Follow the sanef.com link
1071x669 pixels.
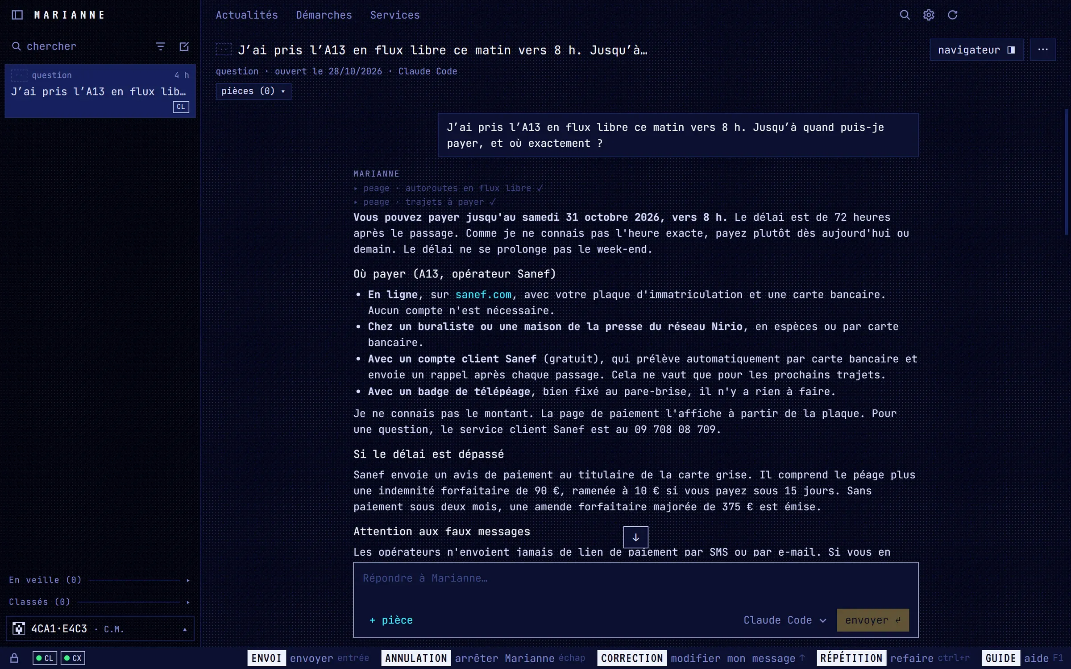click(483, 295)
